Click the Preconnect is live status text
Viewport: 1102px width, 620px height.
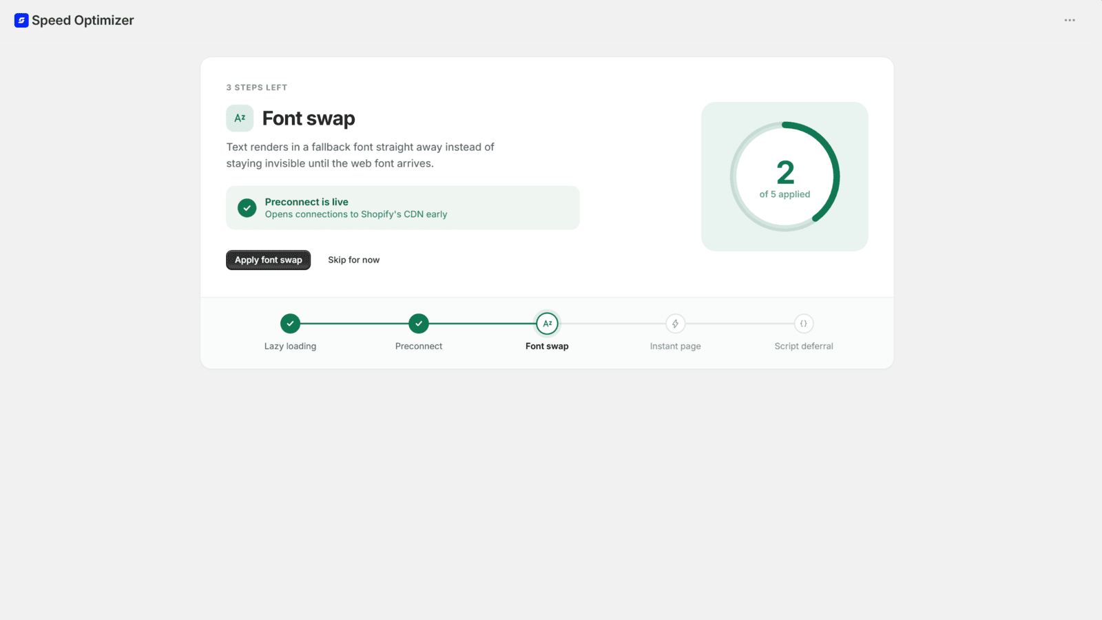[x=306, y=202]
